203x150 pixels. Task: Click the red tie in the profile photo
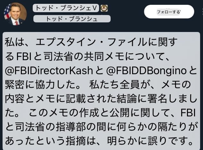click(17, 23)
